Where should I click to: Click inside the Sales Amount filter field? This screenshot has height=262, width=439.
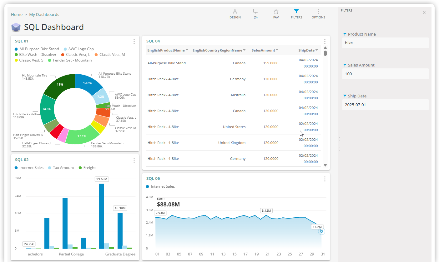click(385, 74)
